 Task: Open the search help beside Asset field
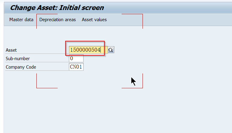(111, 50)
